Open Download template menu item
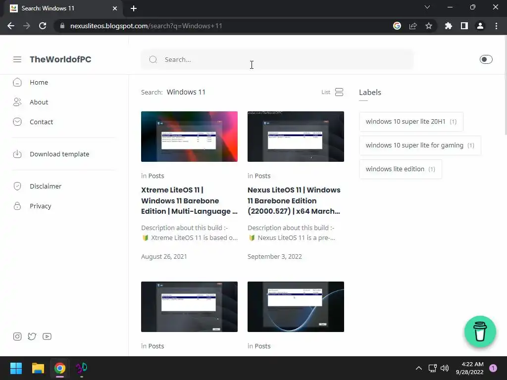 59,154
